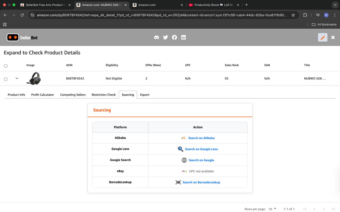Open the Rows per page dropdown

tap(272, 209)
